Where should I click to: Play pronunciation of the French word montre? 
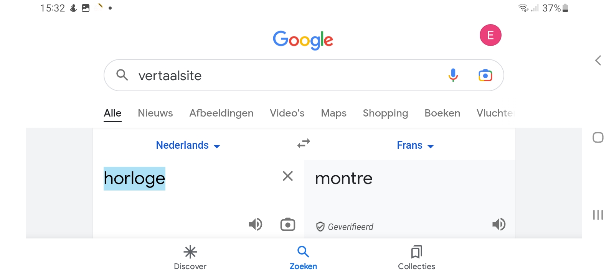[x=499, y=224]
